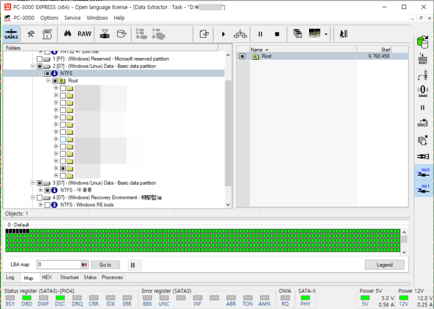Viewport: 434px width, 309px height.
Task: Open the LBA map field dropdown button
Action: [84, 265]
